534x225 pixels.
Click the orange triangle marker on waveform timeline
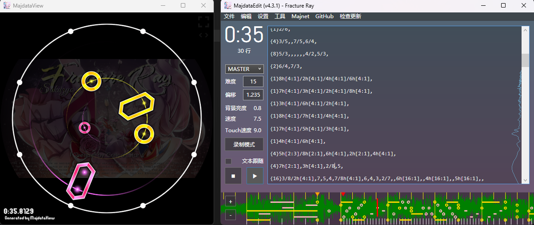click(317, 194)
